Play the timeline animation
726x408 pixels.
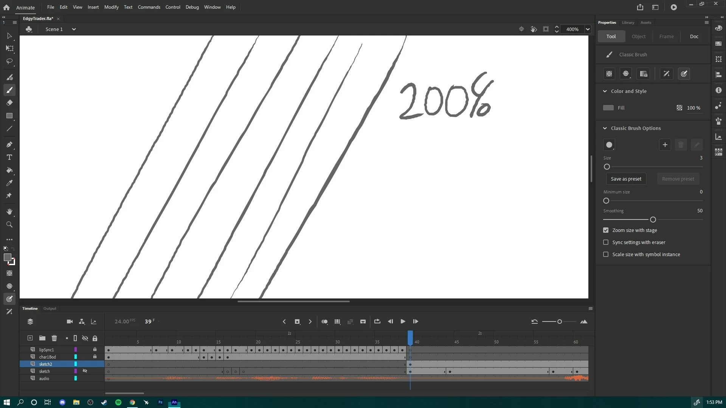coord(403,321)
